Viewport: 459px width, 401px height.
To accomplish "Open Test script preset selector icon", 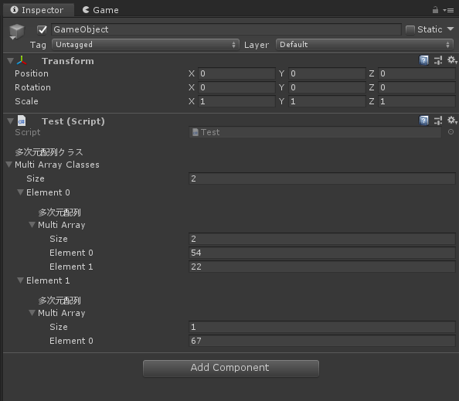I will point(438,121).
